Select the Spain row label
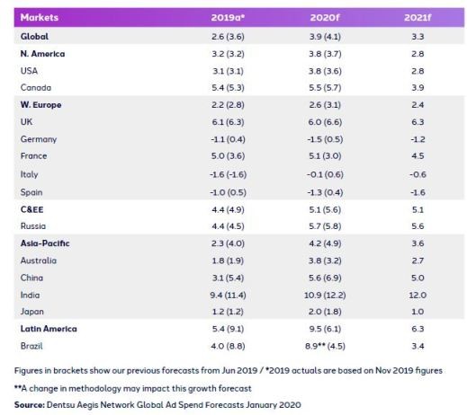This screenshot has width=467, height=415. (31, 192)
